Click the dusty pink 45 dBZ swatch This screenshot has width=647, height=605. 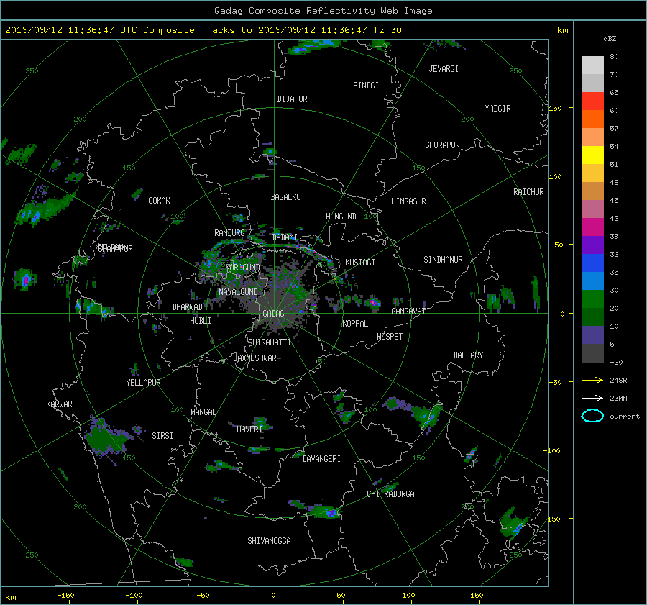(x=592, y=209)
